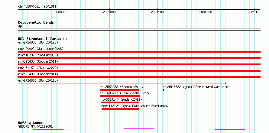Click the esv2726858 (Wong2012b) label
269x133 pixels.
click(38, 80)
